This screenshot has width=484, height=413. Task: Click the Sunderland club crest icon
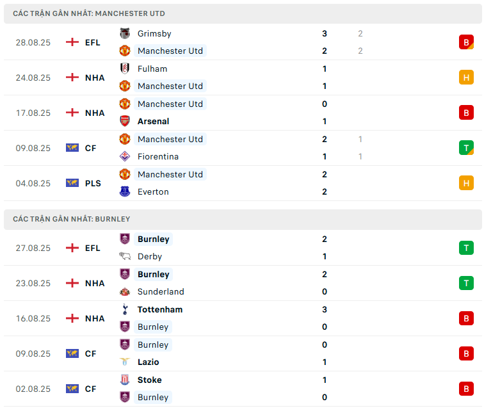(125, 291)
